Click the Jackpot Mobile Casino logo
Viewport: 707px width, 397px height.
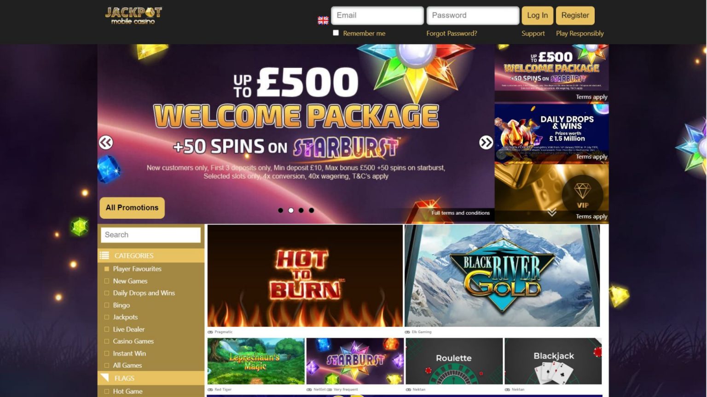click(x=133, y=16)
